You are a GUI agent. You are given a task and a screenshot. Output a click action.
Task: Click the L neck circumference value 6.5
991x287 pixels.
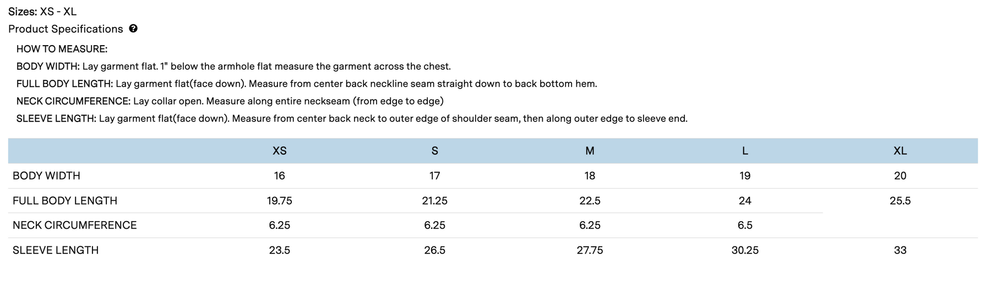(745, 225)
